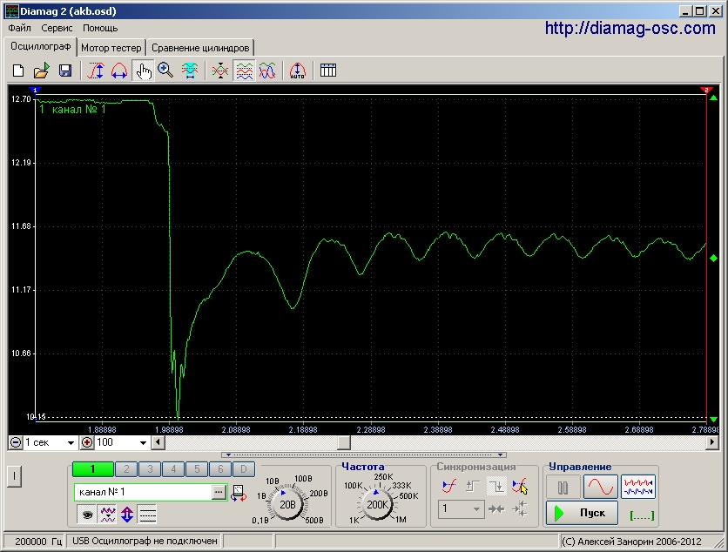Screen dimensions: 728x552
Task: Select the hand pan tool
Action: pyautogui.click(x=143, y=71)
